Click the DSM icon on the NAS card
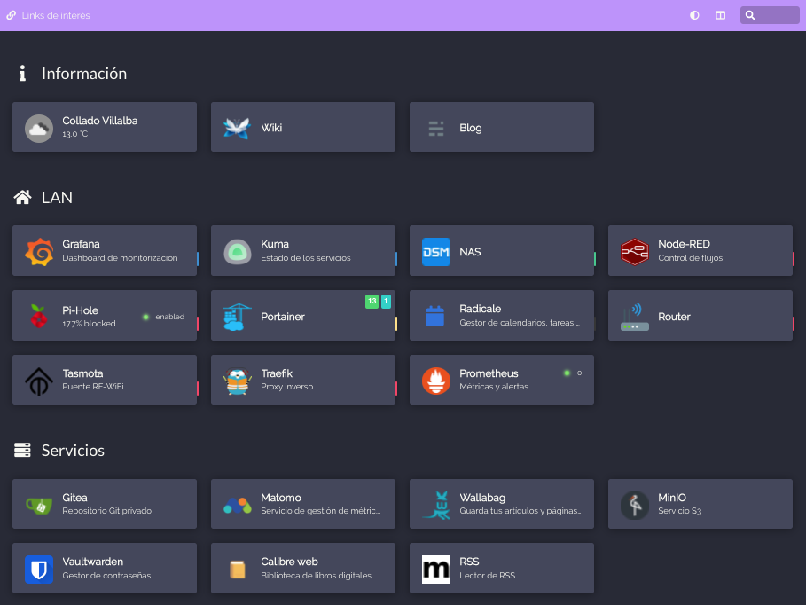Screen dimensions: 806x605 [x=436, y=250]
